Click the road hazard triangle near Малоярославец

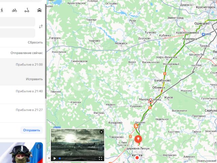[151, 101]
